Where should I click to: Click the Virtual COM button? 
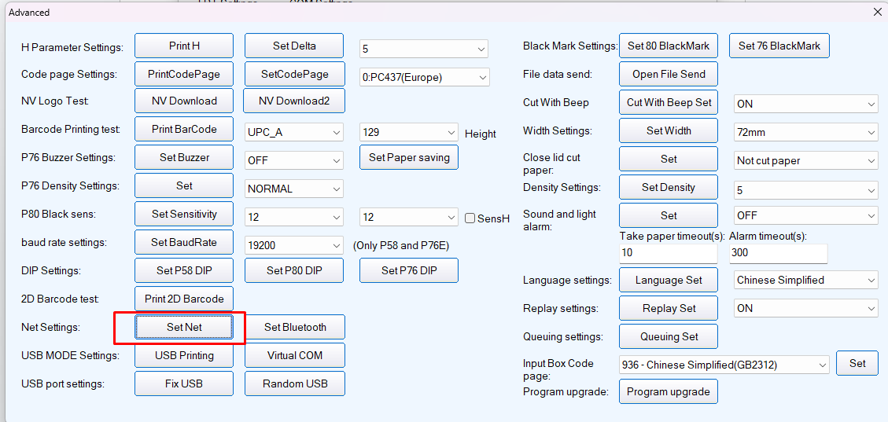pyautogui.click(x=294, y=355)
